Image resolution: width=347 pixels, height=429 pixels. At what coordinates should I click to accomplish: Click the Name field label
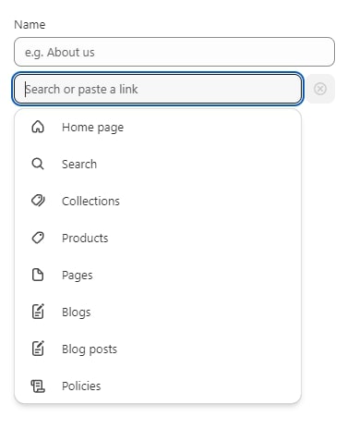pos(30,25)
